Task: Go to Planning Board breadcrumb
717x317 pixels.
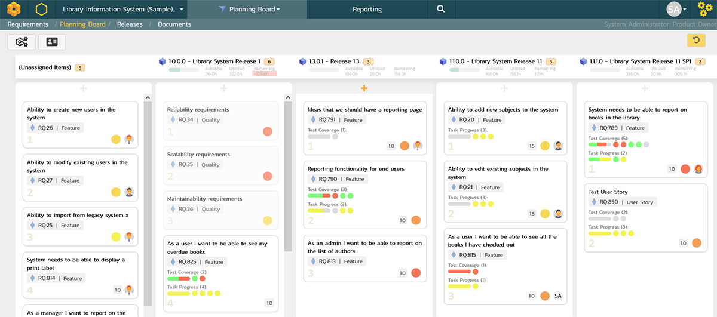Action: click(82, 24)
